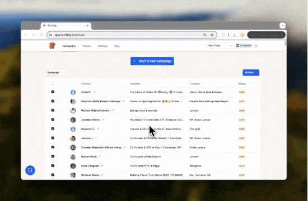Bookmark this page with the star icon
The height and width of the screenshot is (201, 308).
click(212, 35)
